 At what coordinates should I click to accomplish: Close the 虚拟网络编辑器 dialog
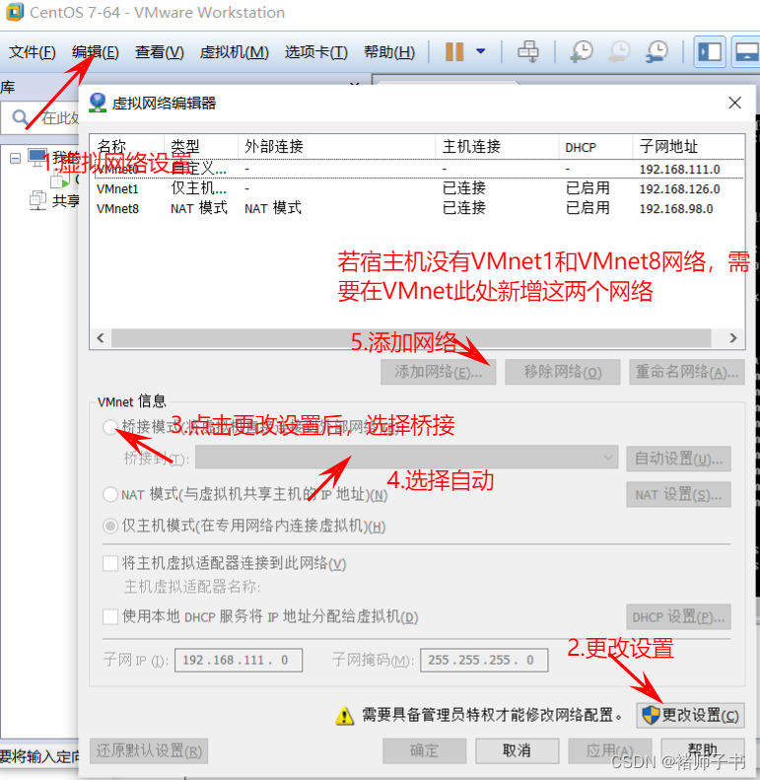[x=734, y=103]
